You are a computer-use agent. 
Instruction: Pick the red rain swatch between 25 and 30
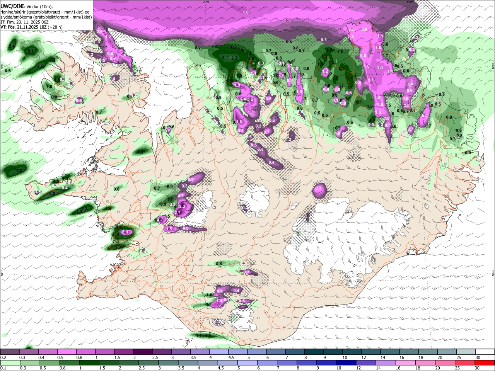[465, 362]
